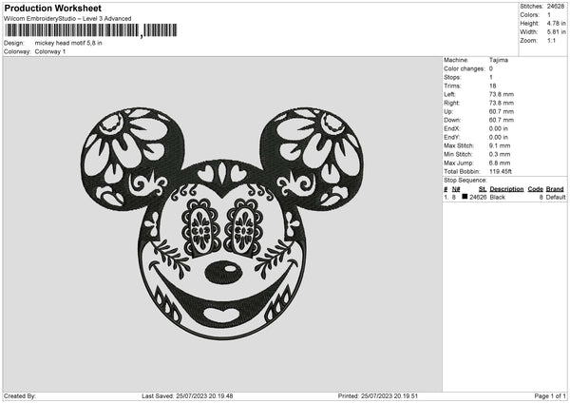This screenshot has height=403, width=570.
Task: Click the 'Colorway 1' value
Action: tap(50, 51)
